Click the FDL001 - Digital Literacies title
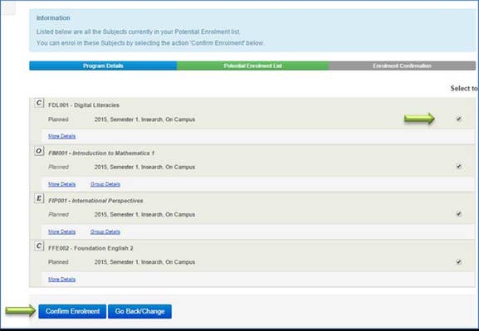 point(84,105)
